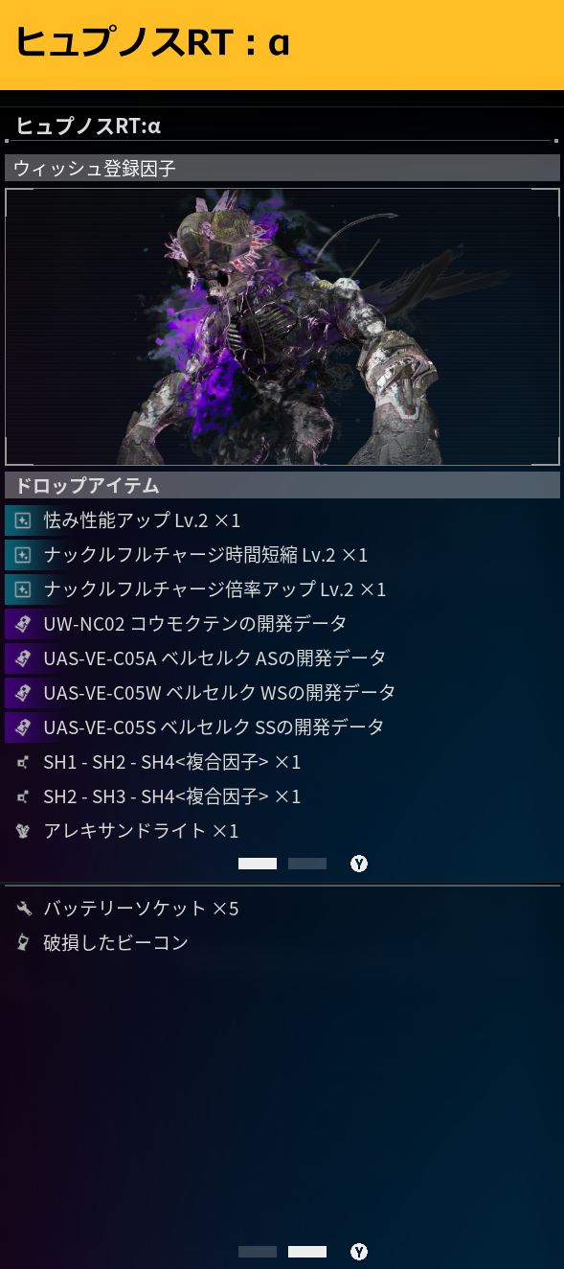This screenshot has height=1269, width=564.
Task: Click the upper Y button prompt
Action: (359, 864)
